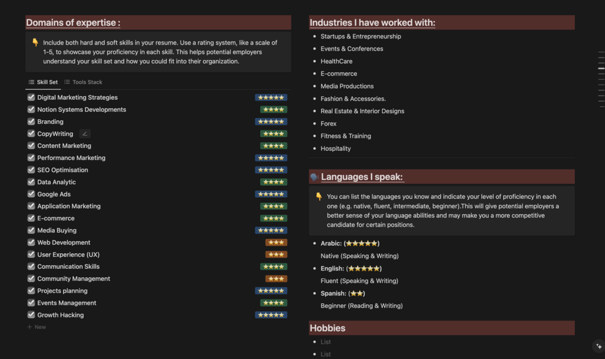Click the orange star tag for User Experience (UX)
The height and width of the screenshot is (359, 605).
(276, 254)
